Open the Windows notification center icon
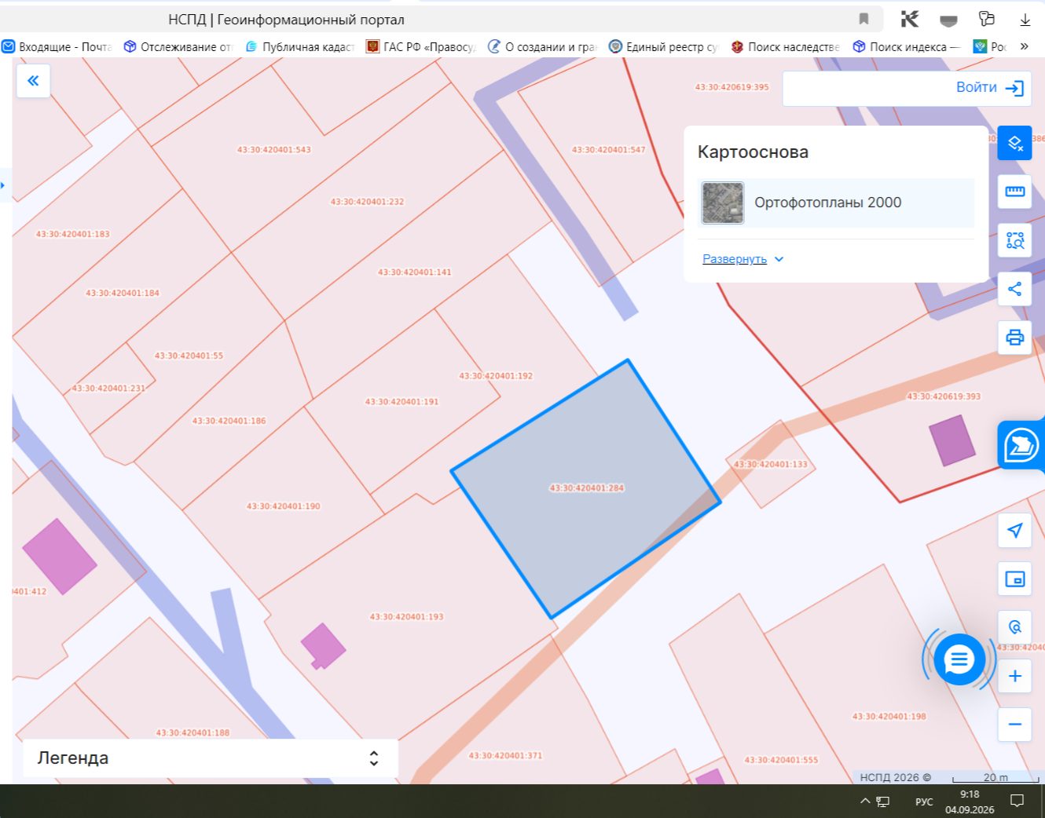This screenshot has width=1045, height=818. pyautogui.click(x=1017, y=801)
